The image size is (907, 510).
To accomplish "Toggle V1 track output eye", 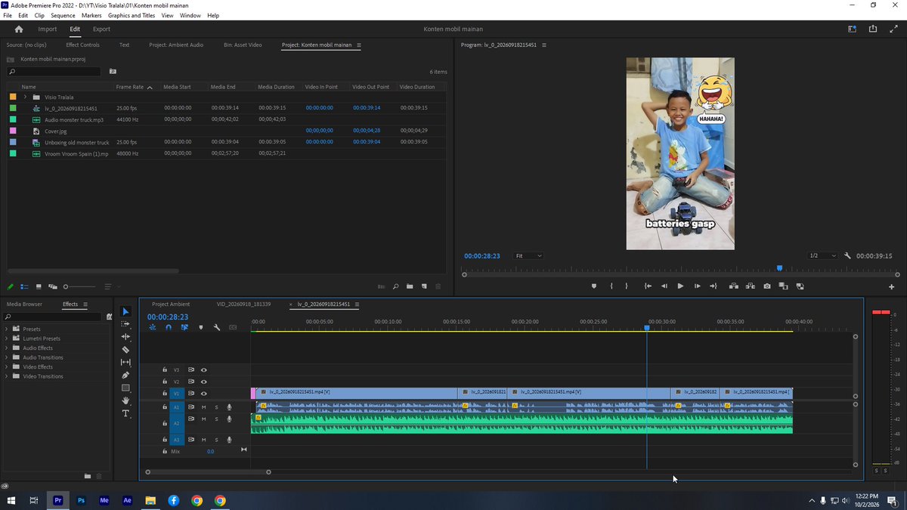I will [x=204, y=394].
